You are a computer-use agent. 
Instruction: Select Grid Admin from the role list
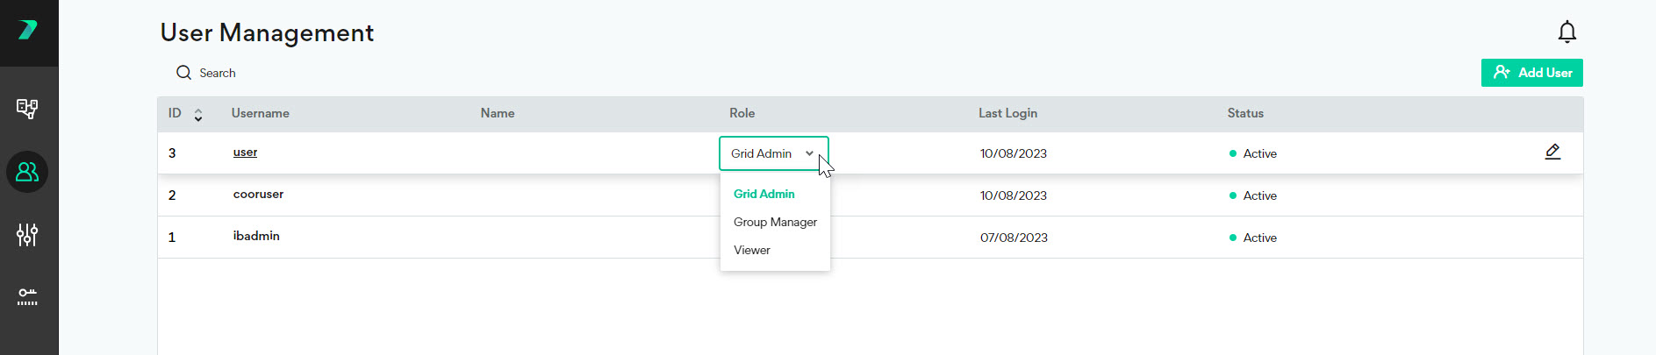[x=763, y=194]
